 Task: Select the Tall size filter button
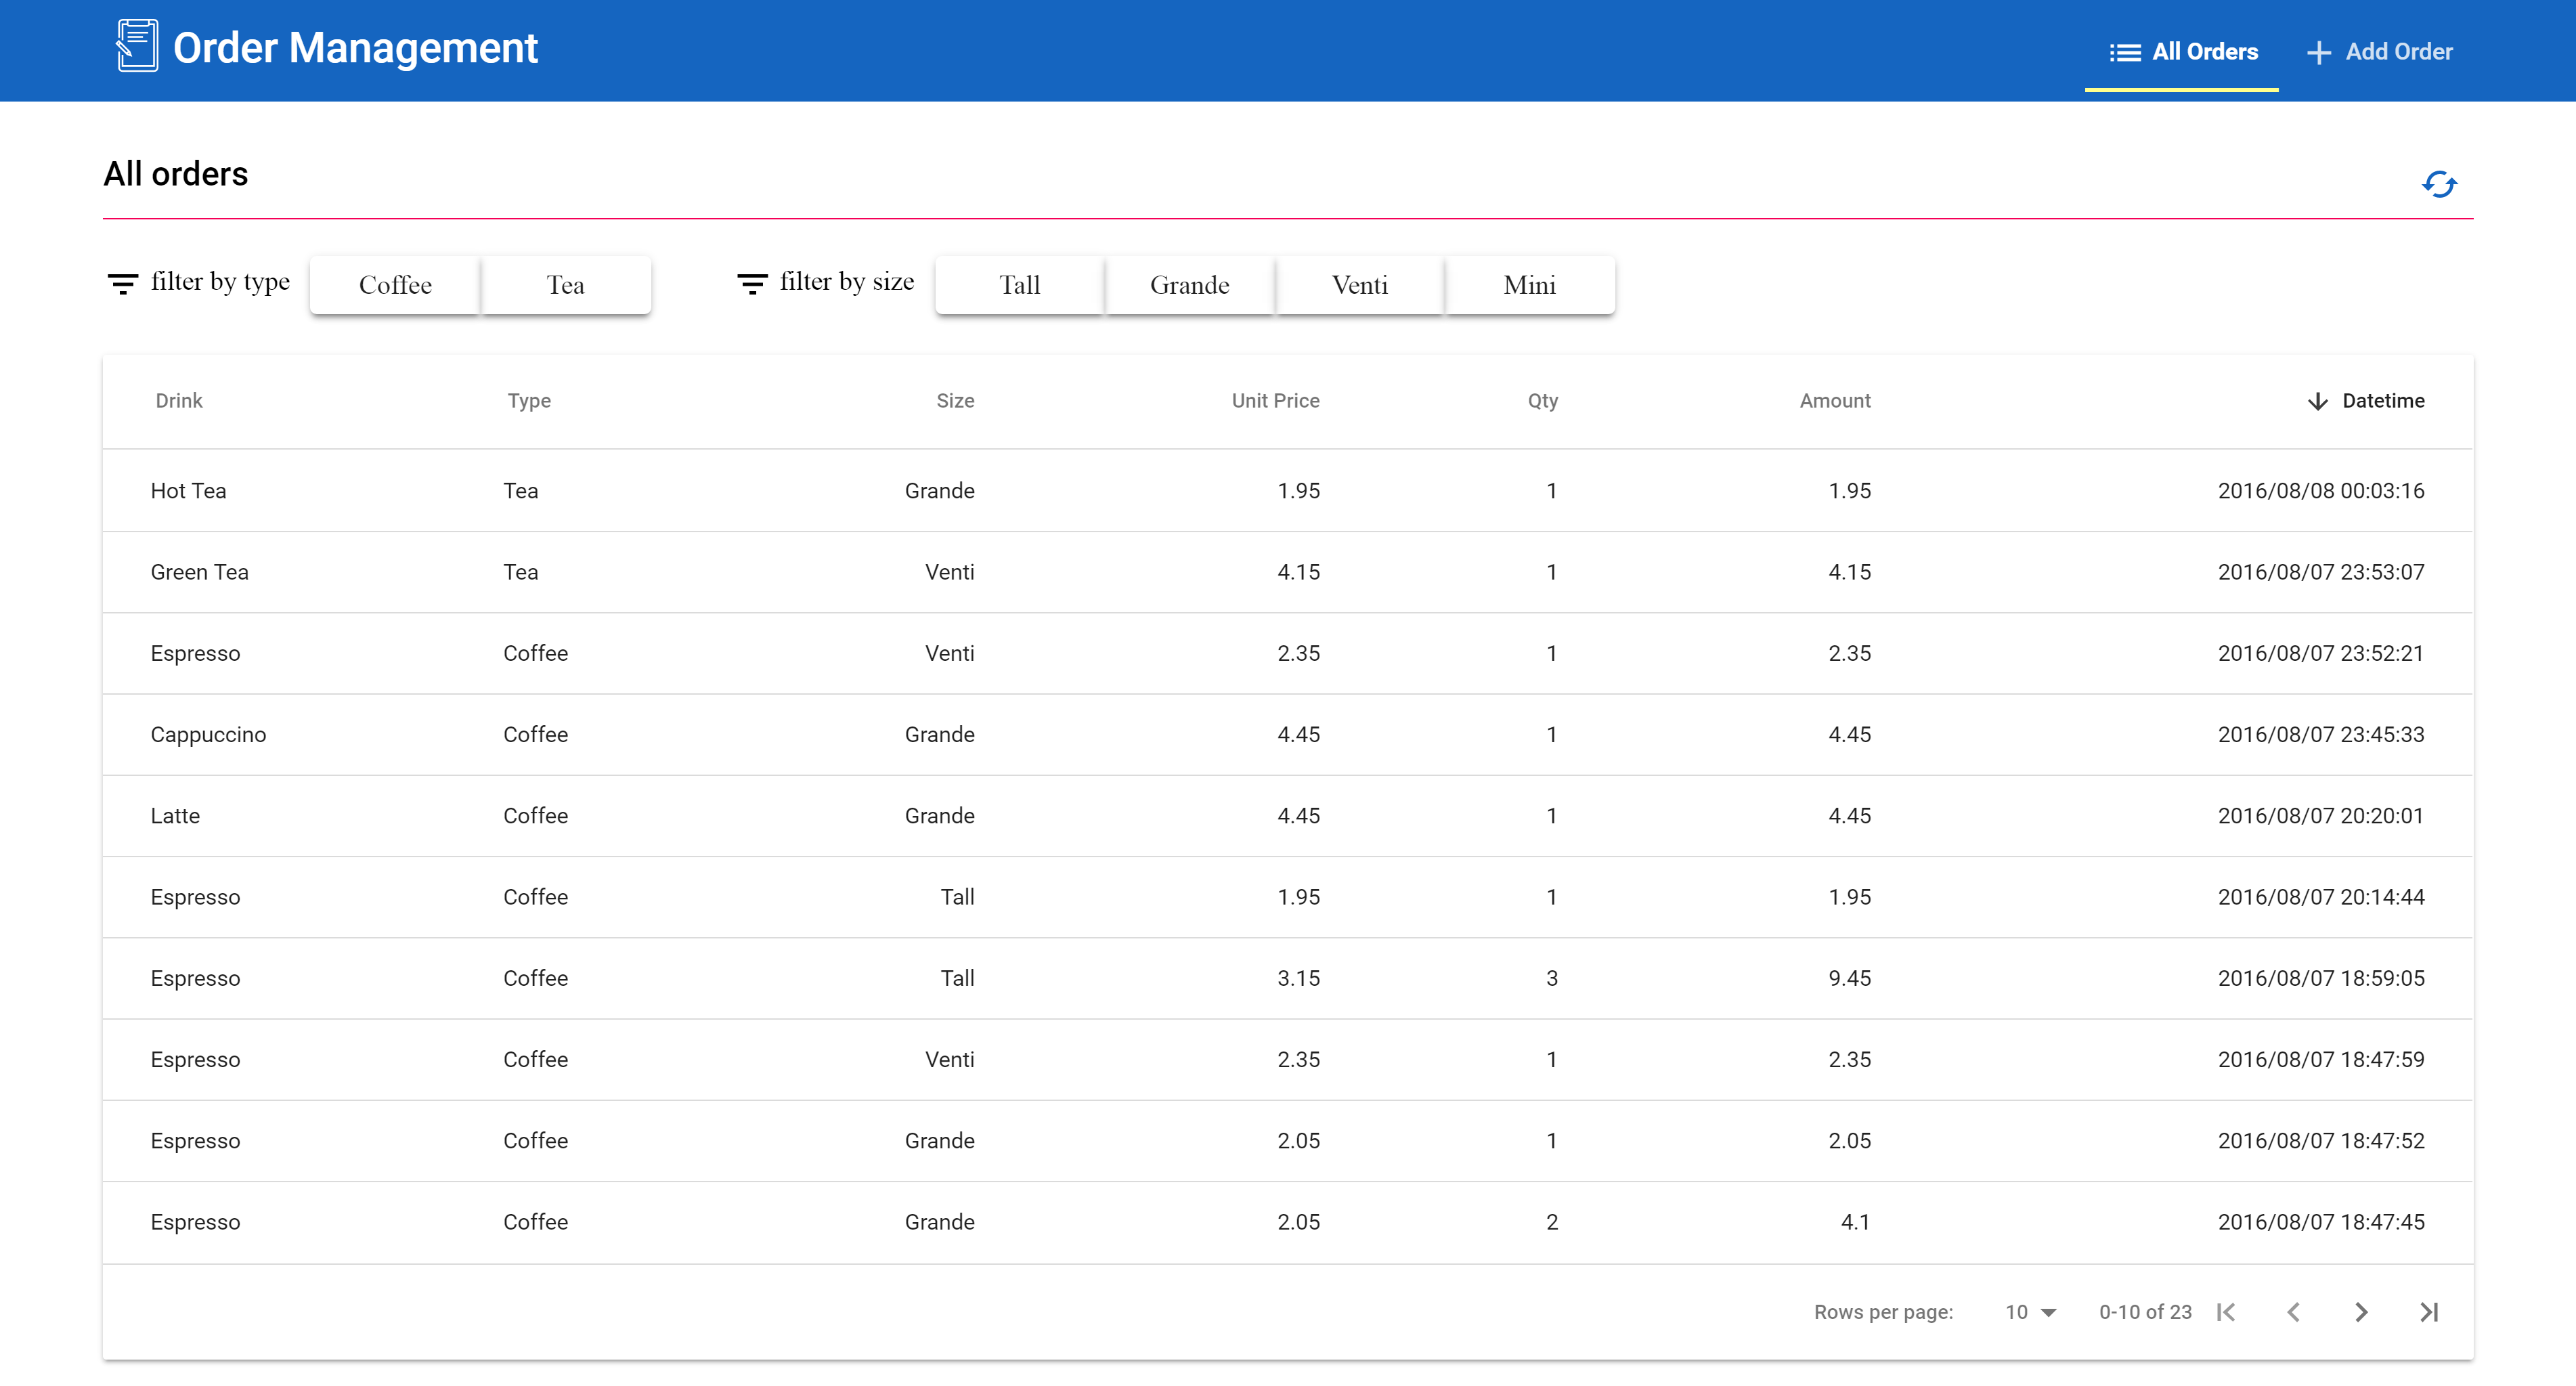[1019, 285]
